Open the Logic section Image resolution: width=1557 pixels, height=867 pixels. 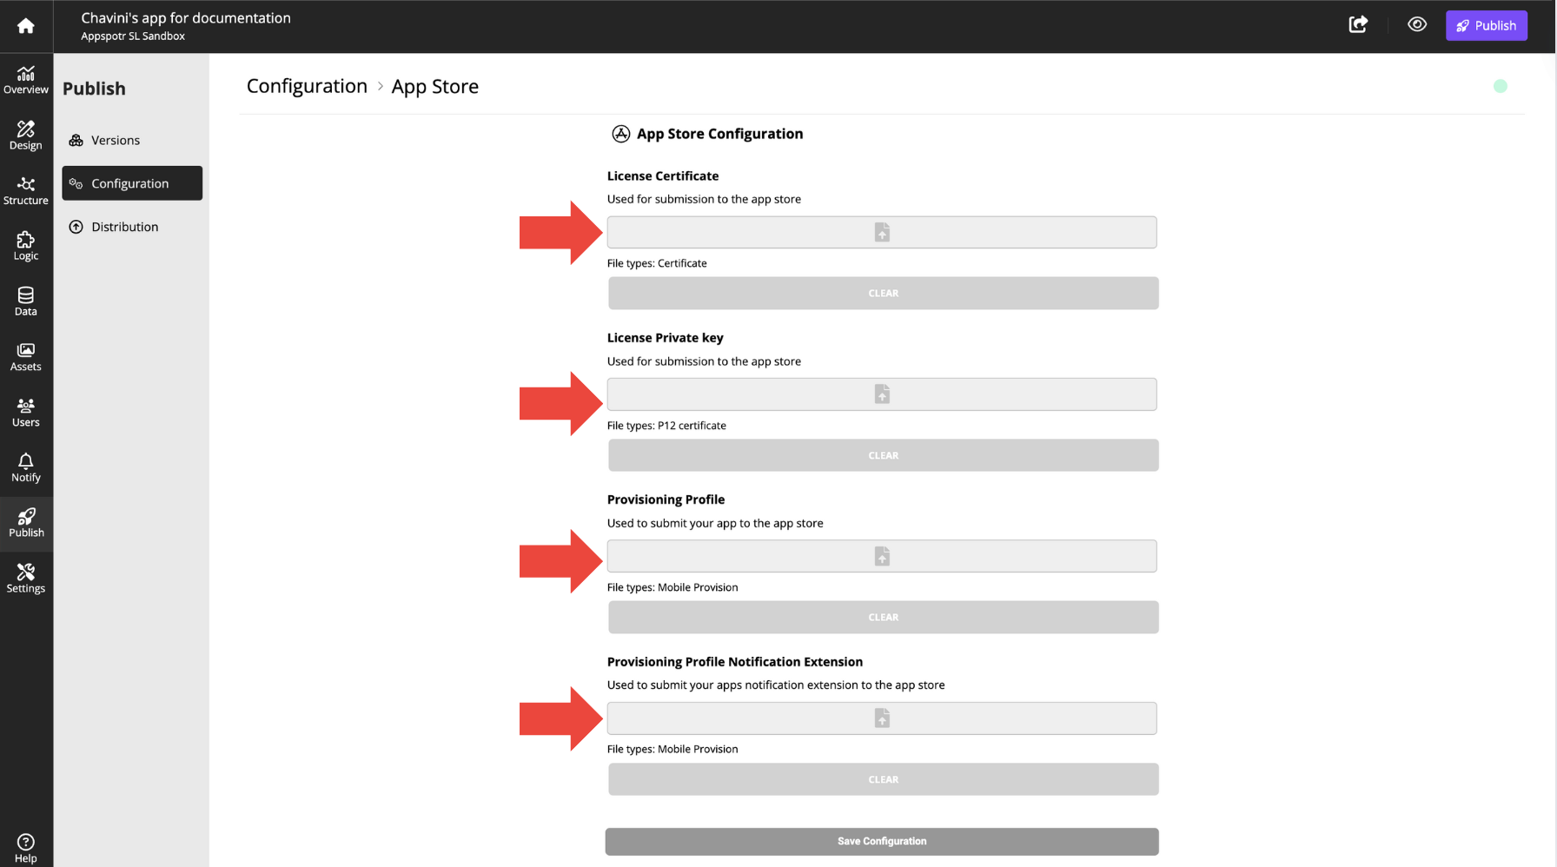point(26,247)
